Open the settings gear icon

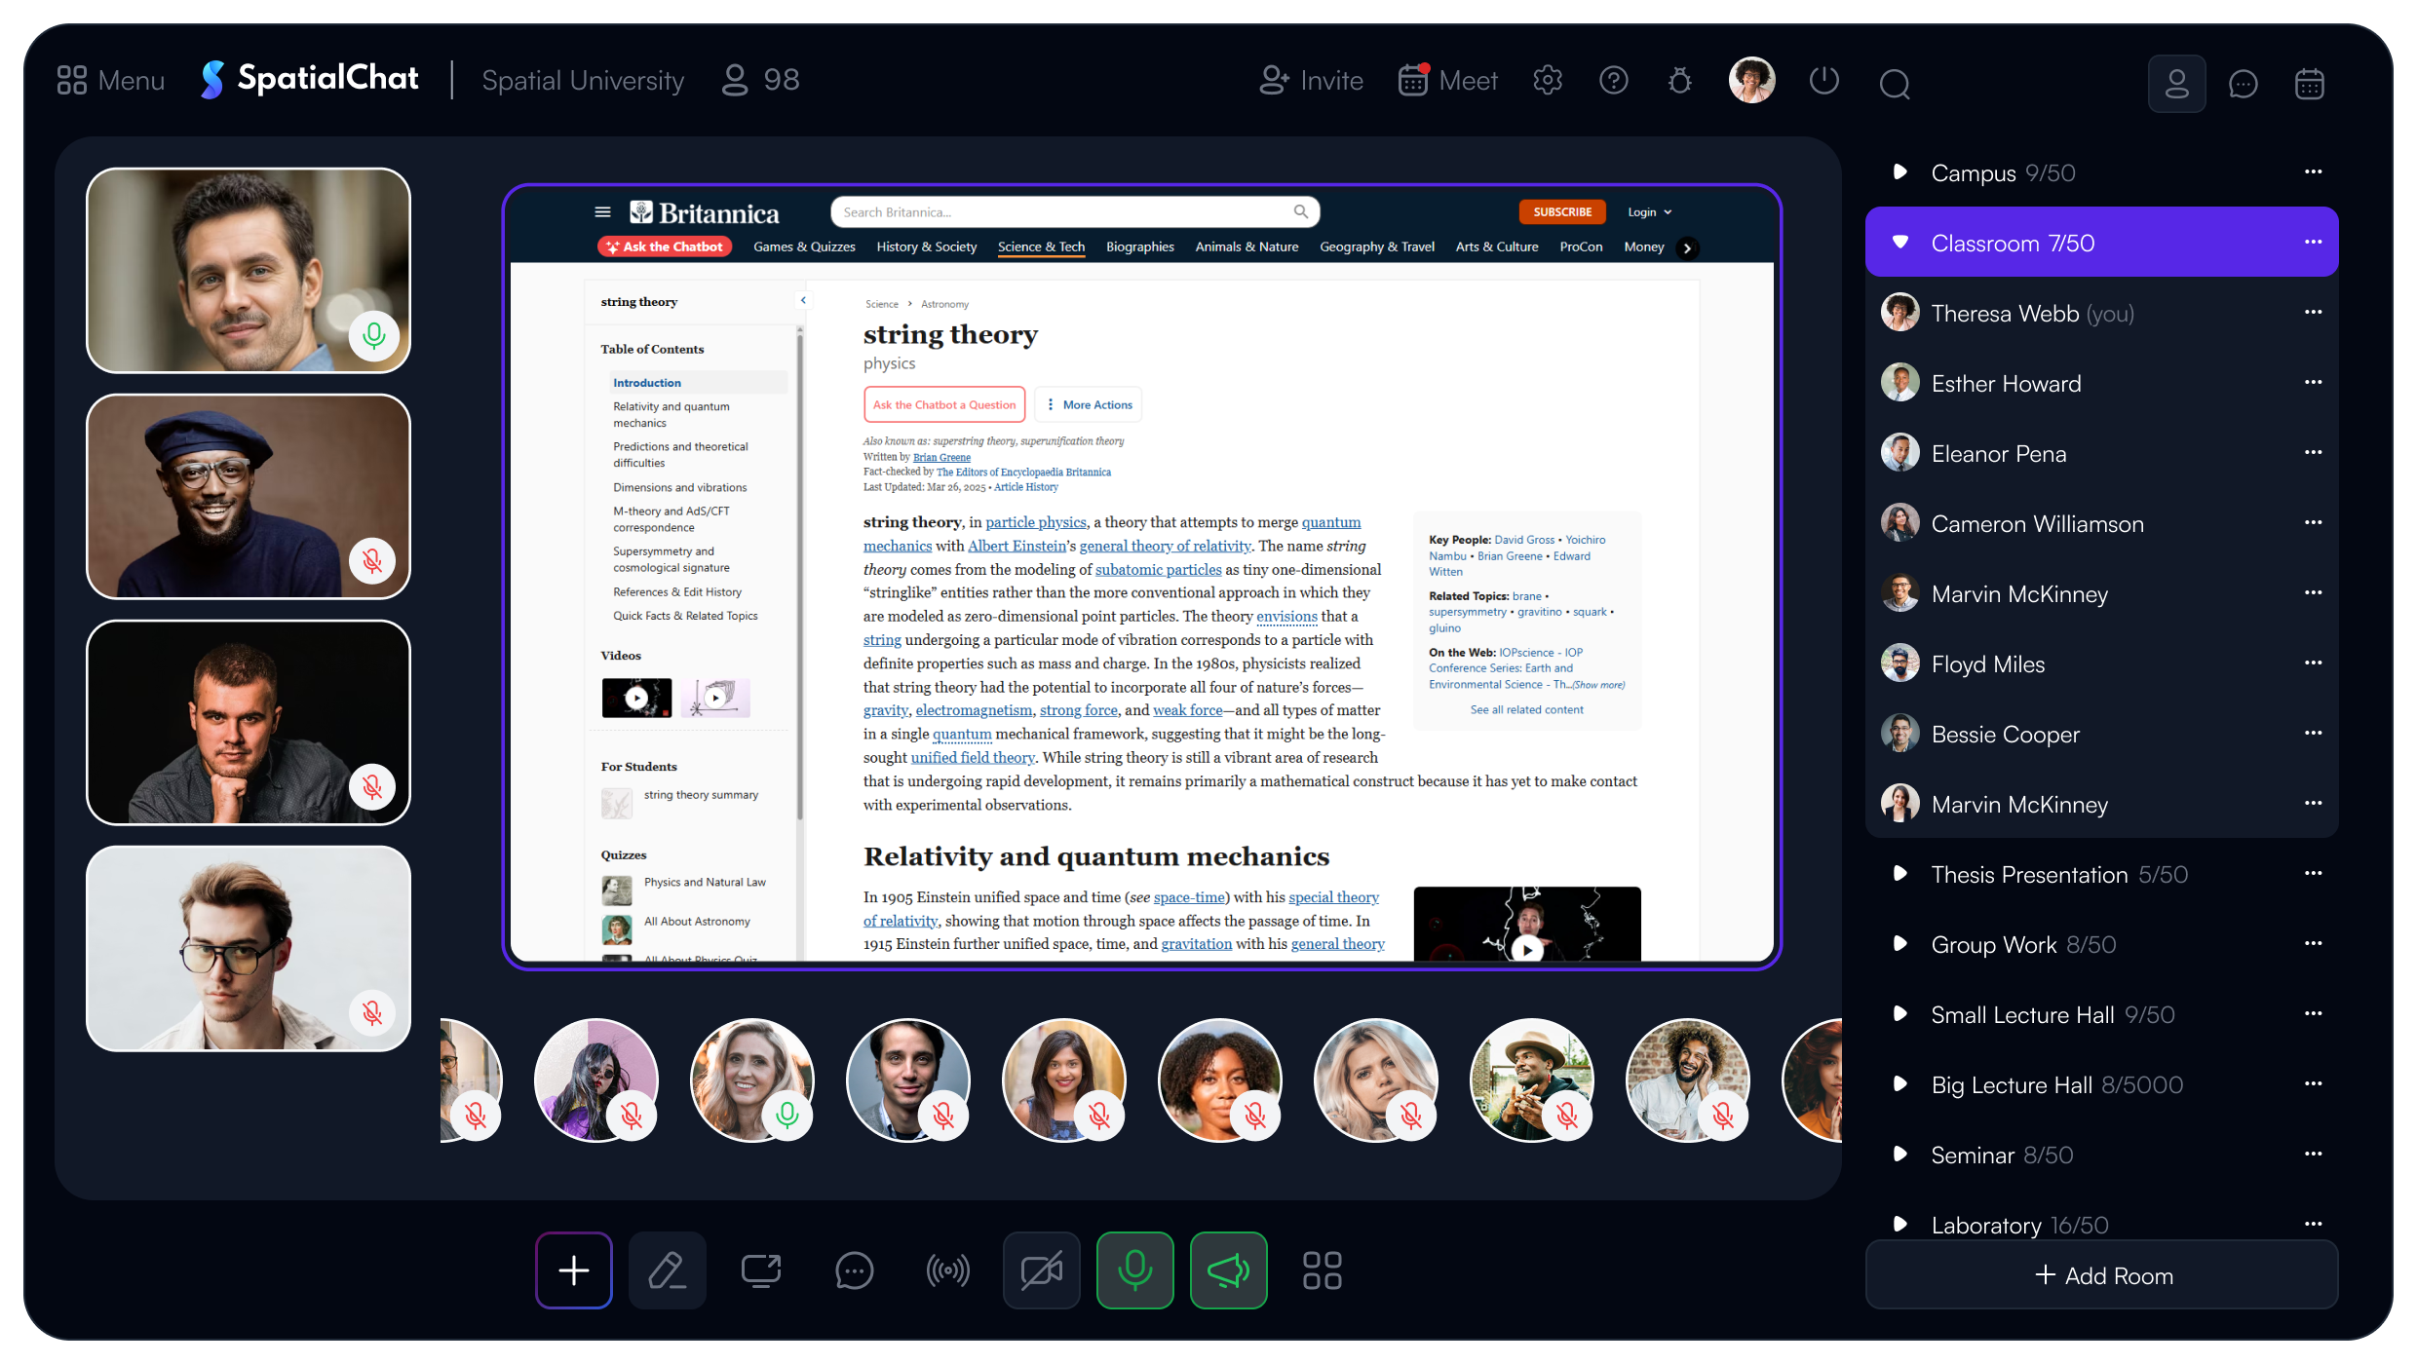click(1548, 80)
